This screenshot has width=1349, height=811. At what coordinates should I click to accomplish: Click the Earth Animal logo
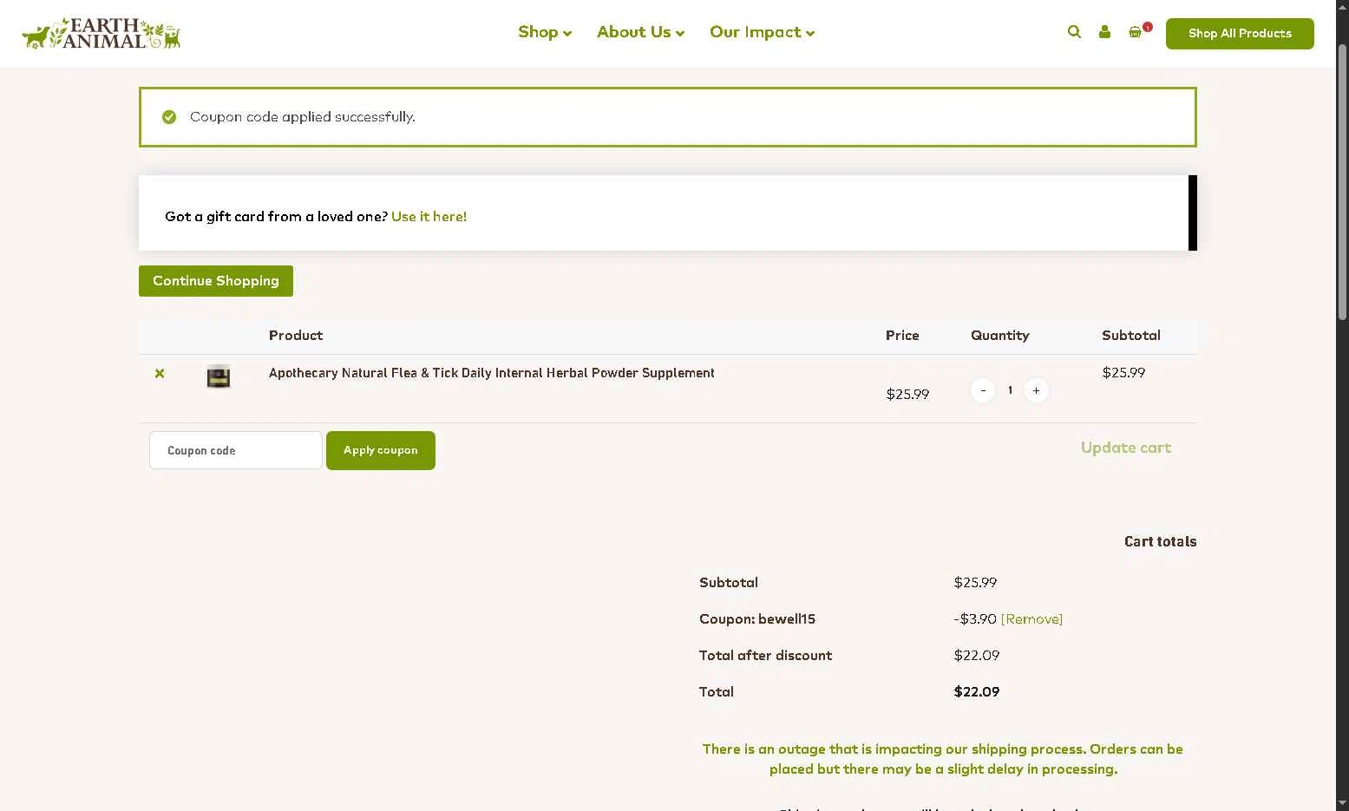[101, 33]
